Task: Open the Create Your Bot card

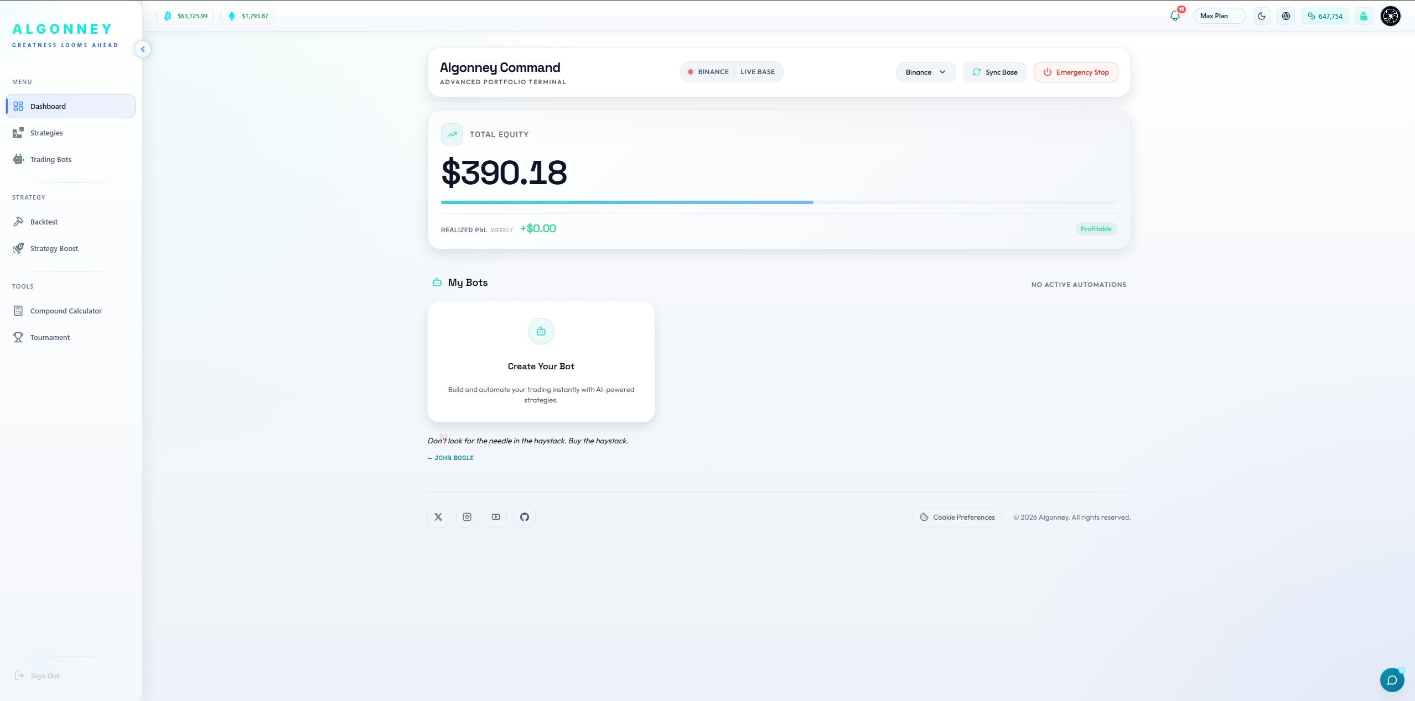Action: [x=541, y=362]
